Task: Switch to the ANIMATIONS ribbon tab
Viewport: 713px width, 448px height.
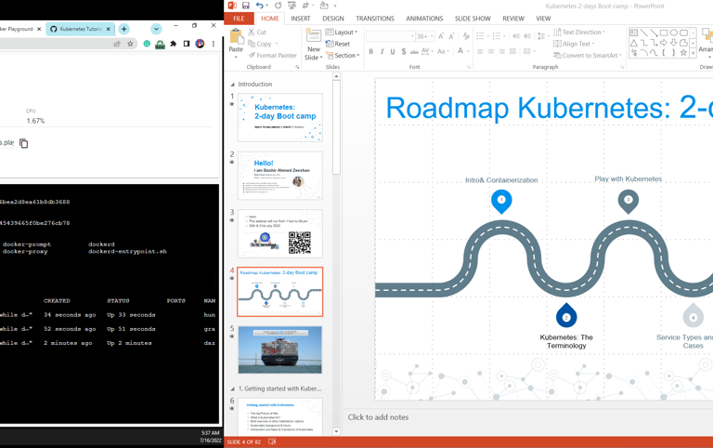Action: pos(424,19)
